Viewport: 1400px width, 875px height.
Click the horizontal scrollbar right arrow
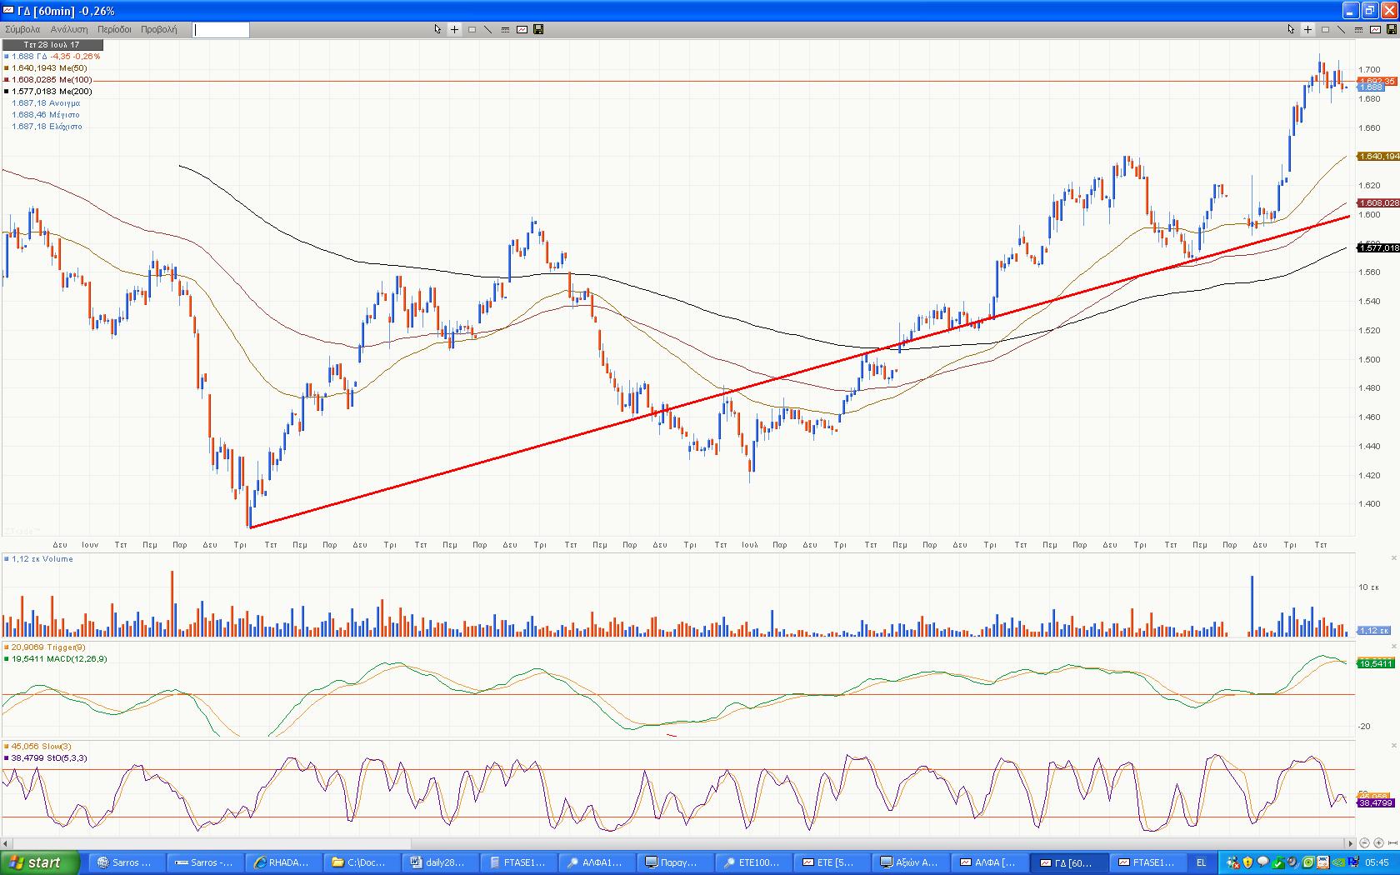(1351, 843)
